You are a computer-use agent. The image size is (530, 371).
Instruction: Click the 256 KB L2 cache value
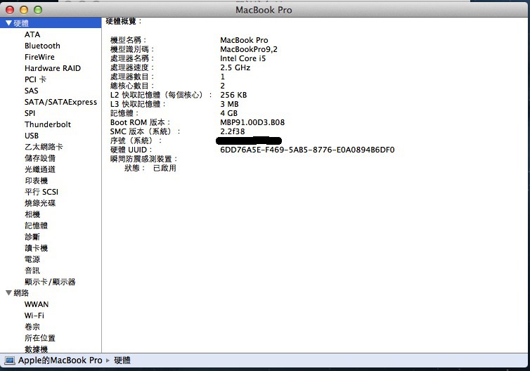(x=233, y=95)
